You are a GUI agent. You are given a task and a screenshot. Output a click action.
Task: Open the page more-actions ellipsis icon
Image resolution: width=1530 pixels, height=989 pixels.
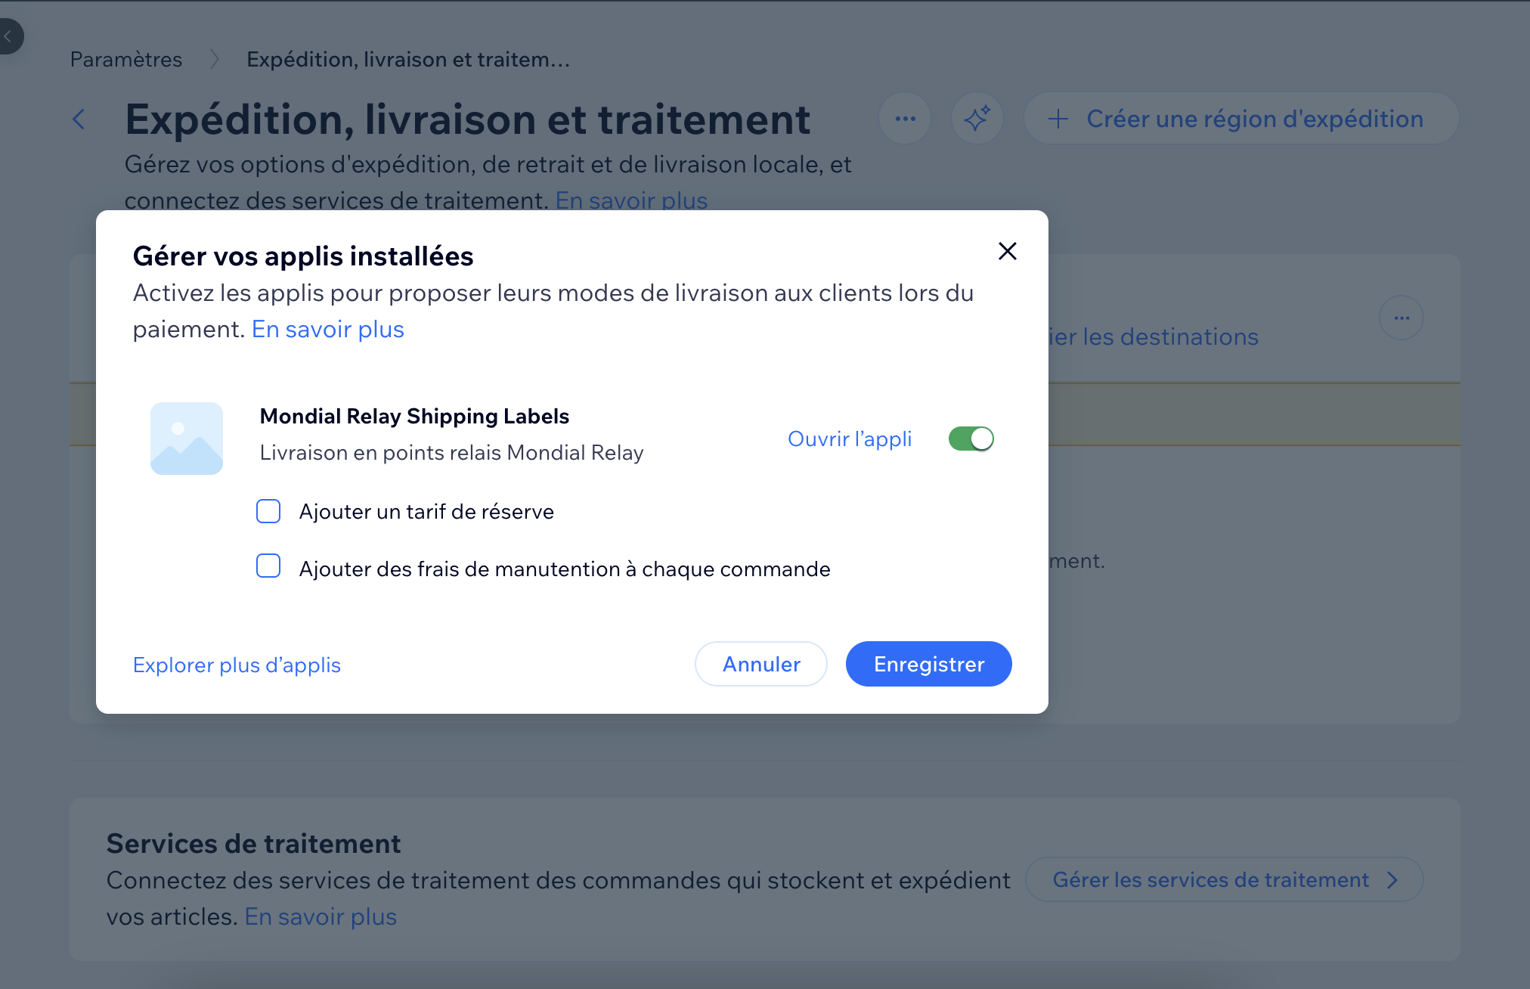tap(905, 119)
